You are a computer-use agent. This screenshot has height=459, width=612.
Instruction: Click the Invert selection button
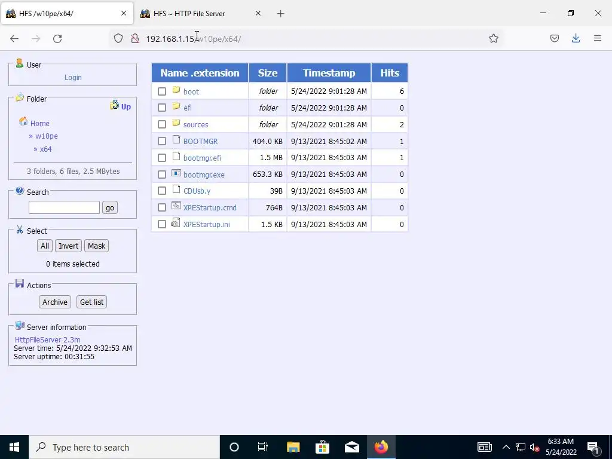pyautogui.click(x=68, y=246)
